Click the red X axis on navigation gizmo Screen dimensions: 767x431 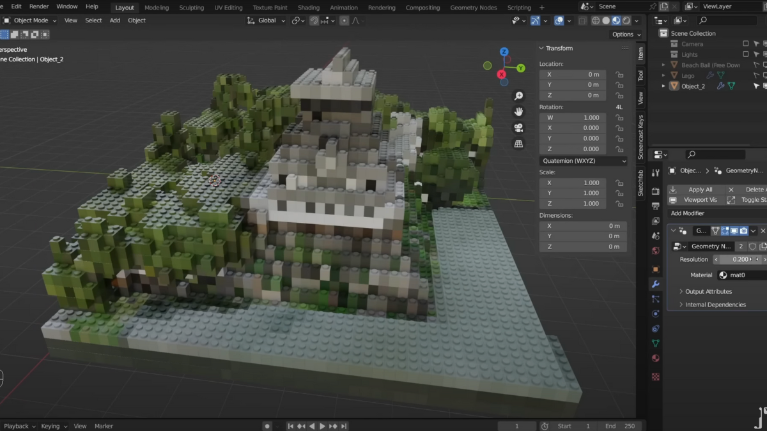(502, 74)
